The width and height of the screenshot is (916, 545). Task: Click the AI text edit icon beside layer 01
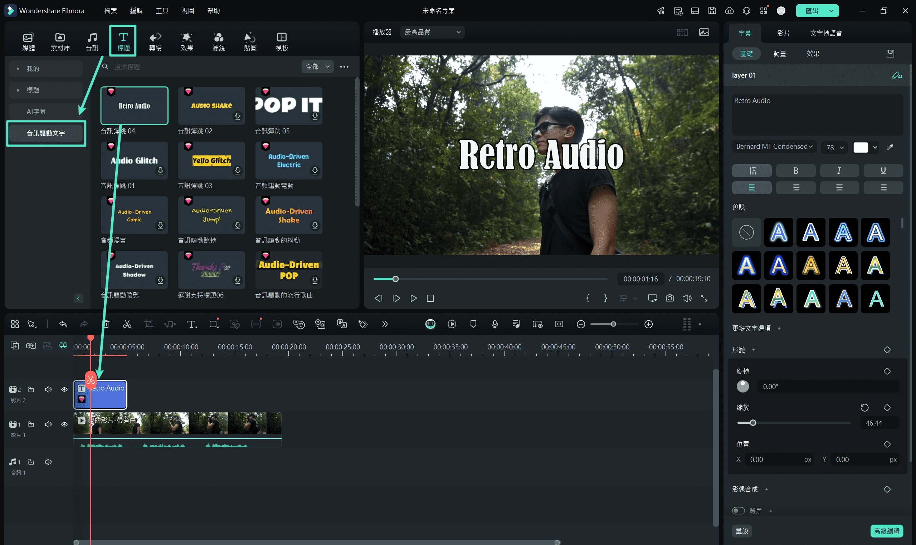[897, 75]
